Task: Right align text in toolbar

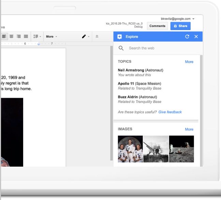Action: click(19, 36)
